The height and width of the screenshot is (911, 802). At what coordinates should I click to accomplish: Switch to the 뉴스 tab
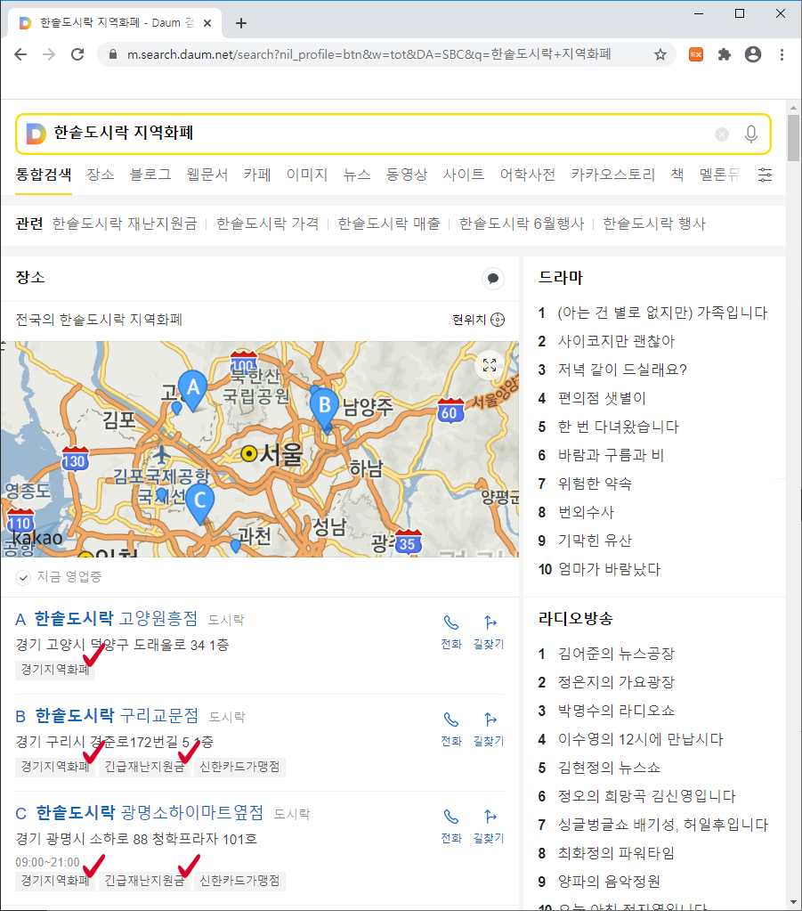click(357, 175)
